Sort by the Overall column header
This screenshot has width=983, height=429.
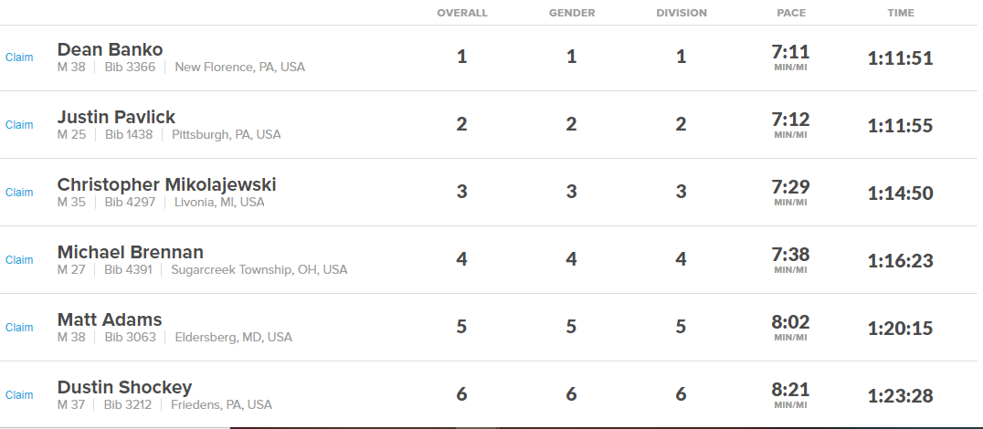(462, 13)
